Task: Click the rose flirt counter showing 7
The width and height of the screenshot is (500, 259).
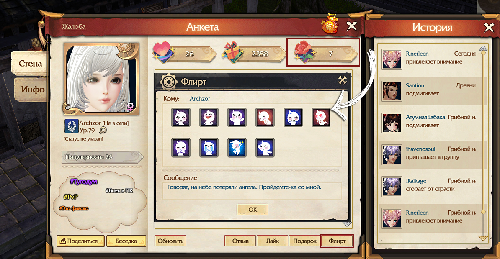Action: 323,53
